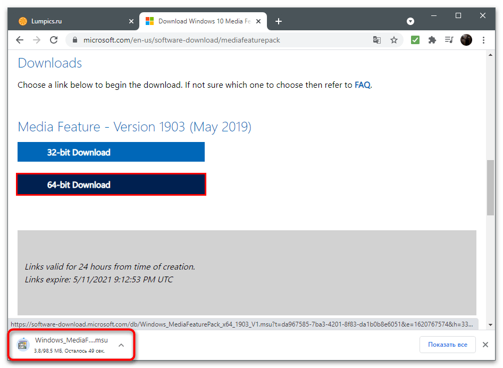
Task: Click the 32-bit Download button
Action: coord(111,152)
